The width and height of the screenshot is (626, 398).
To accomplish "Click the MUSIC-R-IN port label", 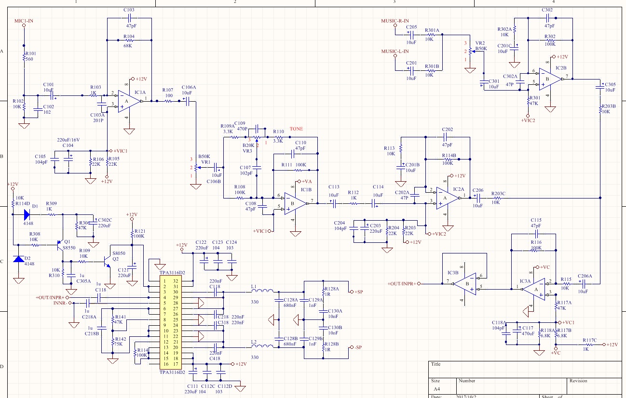I will click(x=395, y=21).
